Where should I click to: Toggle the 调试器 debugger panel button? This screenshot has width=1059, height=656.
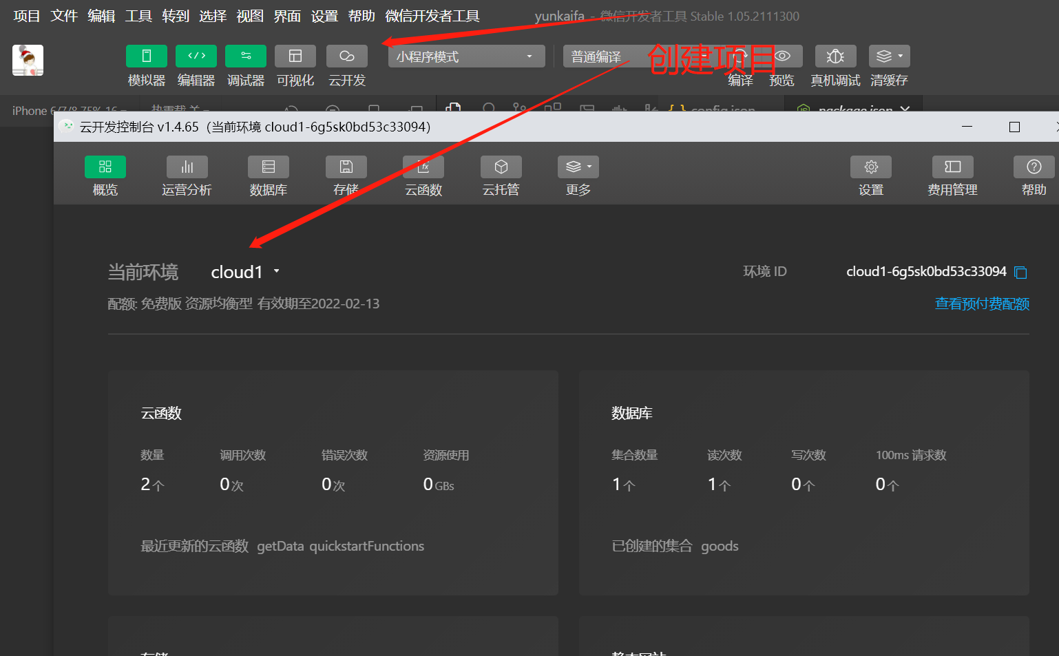coord(246,56)
